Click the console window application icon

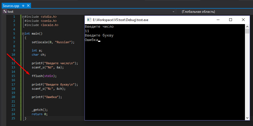pyautogui.click(x=89, y=20)
